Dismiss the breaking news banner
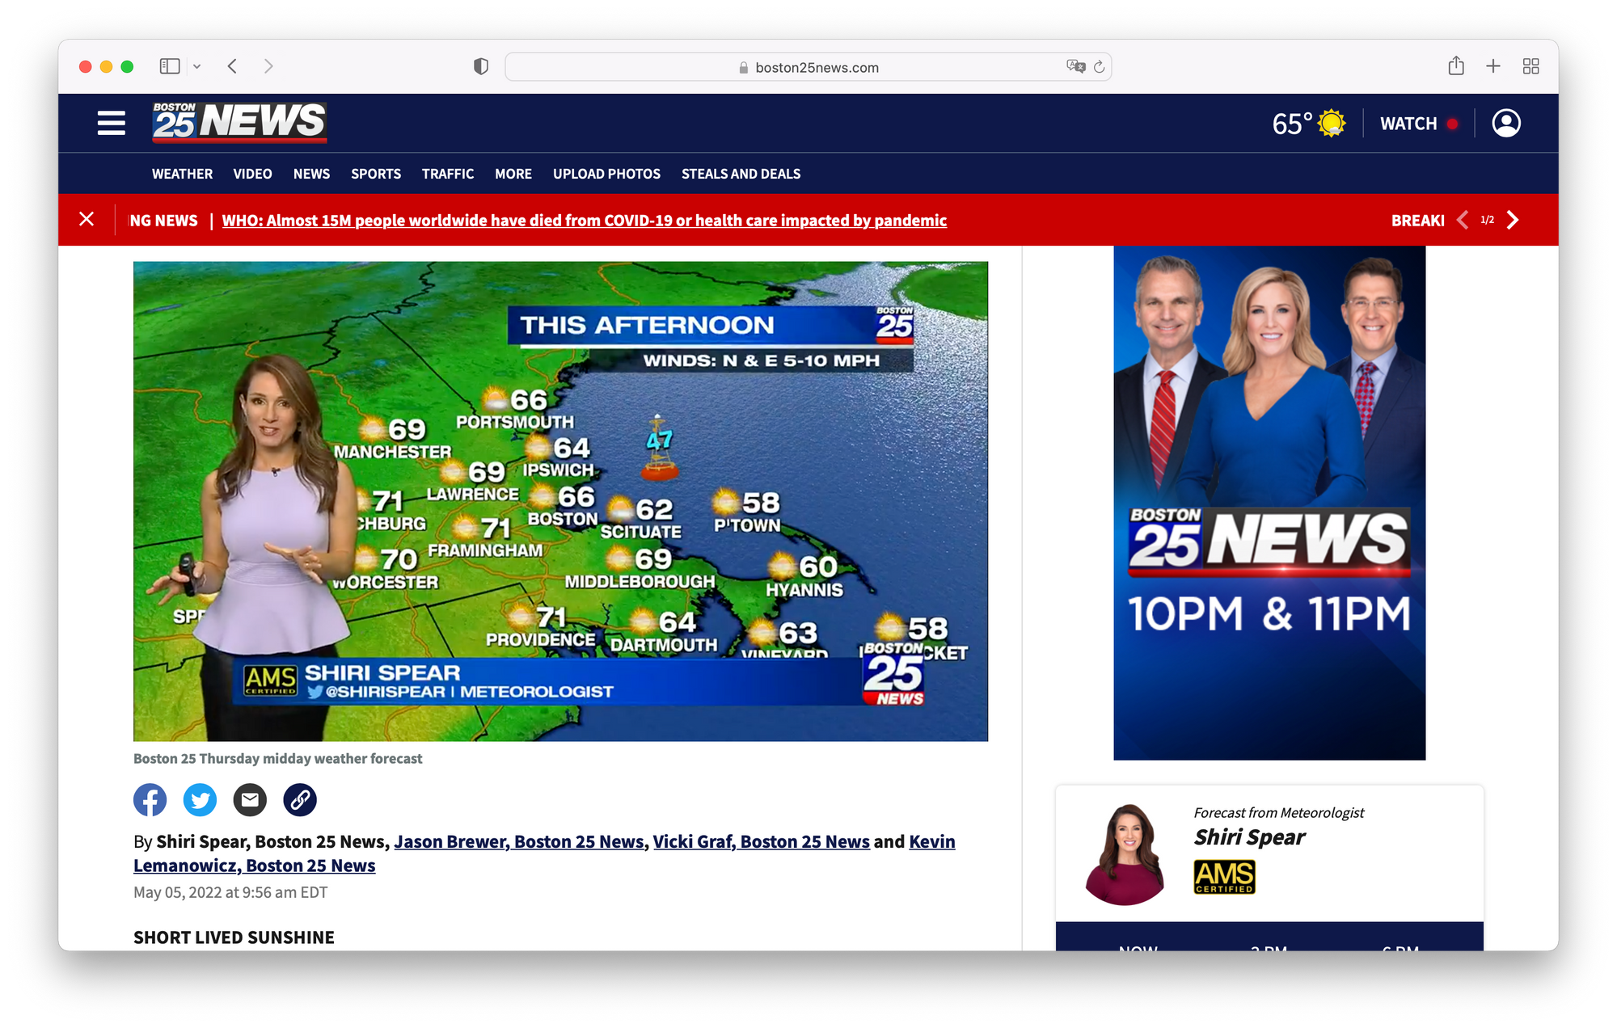This screenshot has width=1617, height=1028. click(87, 219)
